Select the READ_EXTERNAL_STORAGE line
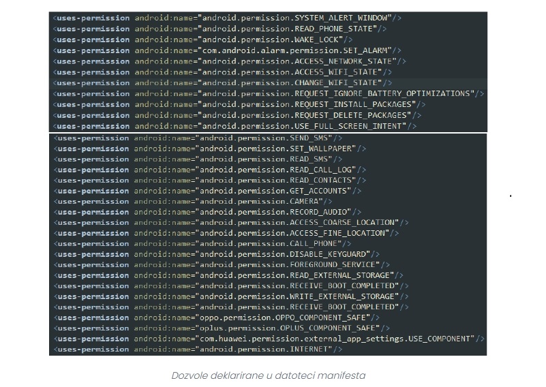Screen dimensions: 546x387 pyautogui.click(x=228, y=275)
